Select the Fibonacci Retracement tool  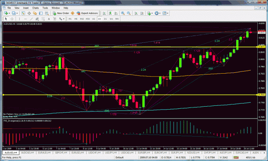coord(43,19)
